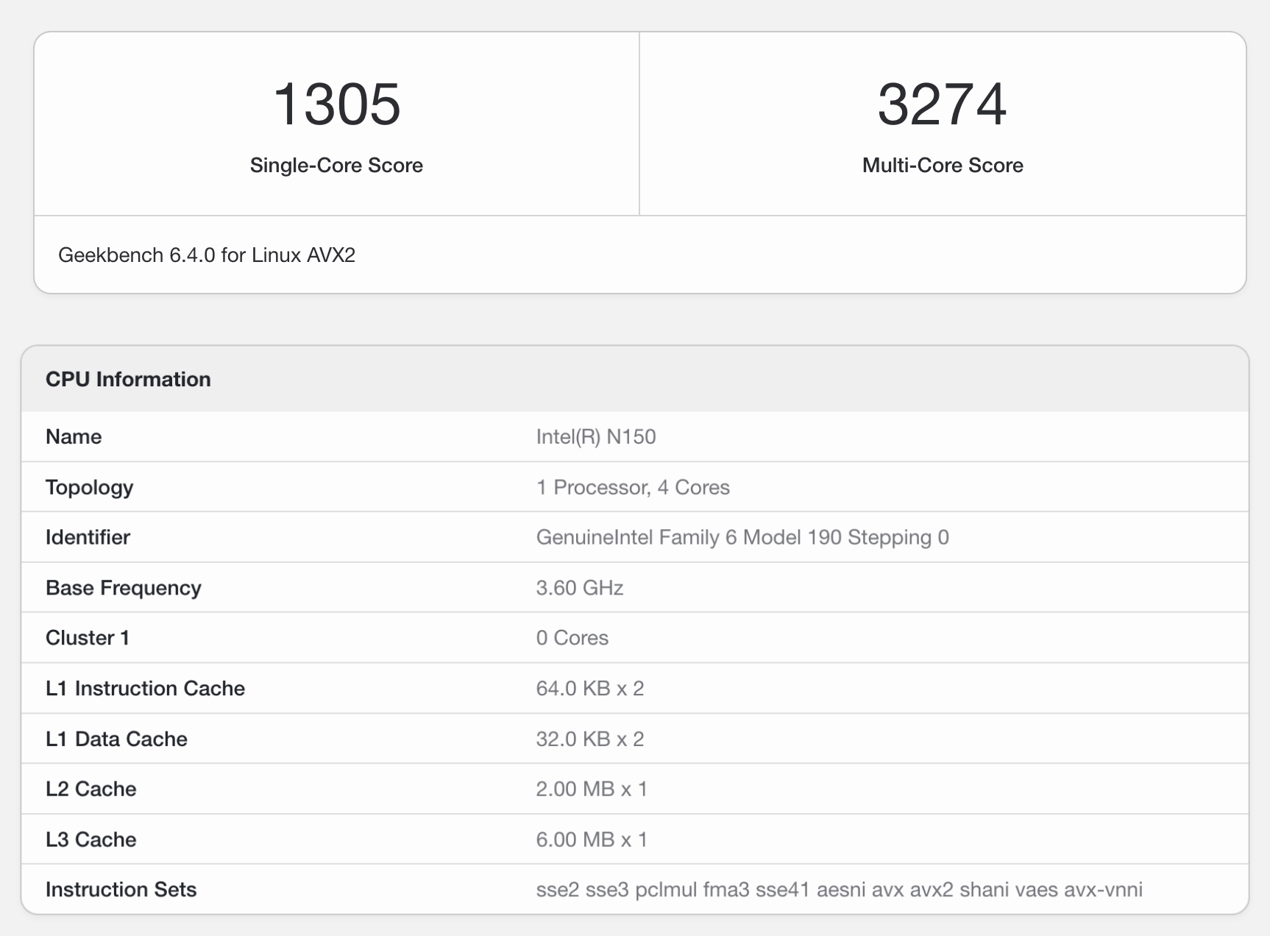
Task: Select the 64.0 KB x 2 value
Action: [590, 688]
